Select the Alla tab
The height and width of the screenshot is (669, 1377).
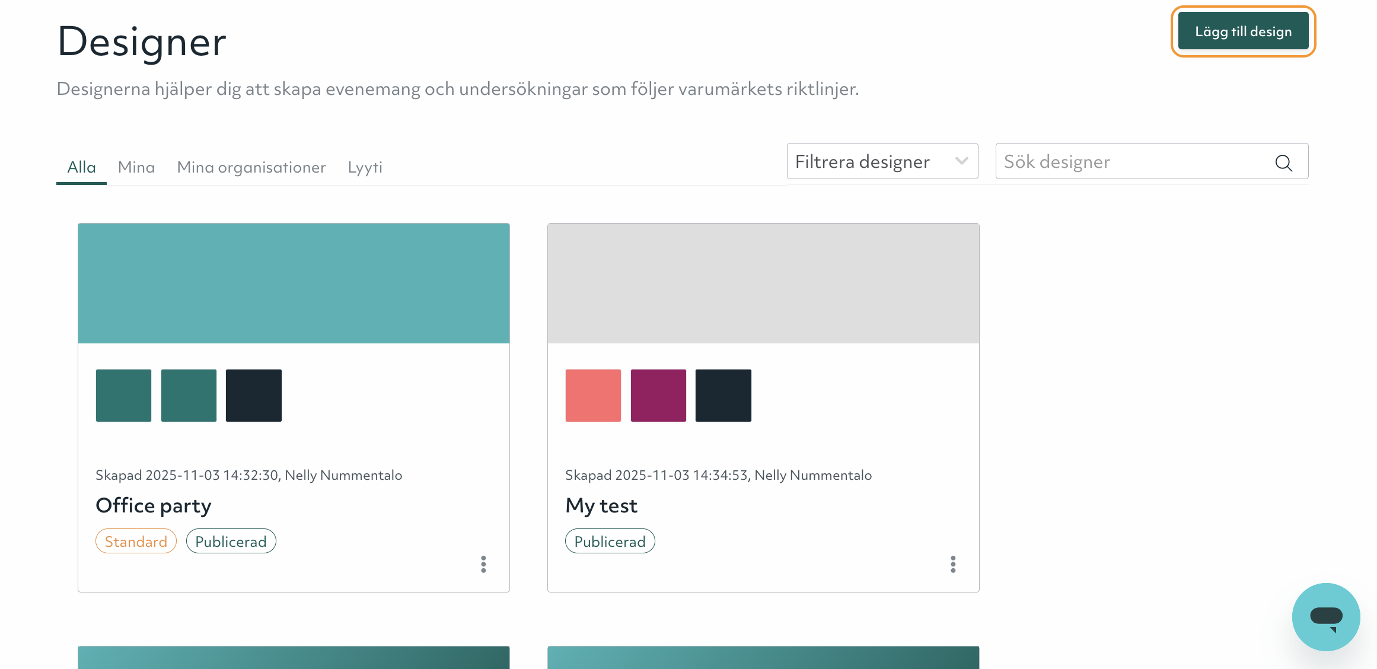pyautogui.click(x=81, y=167)
